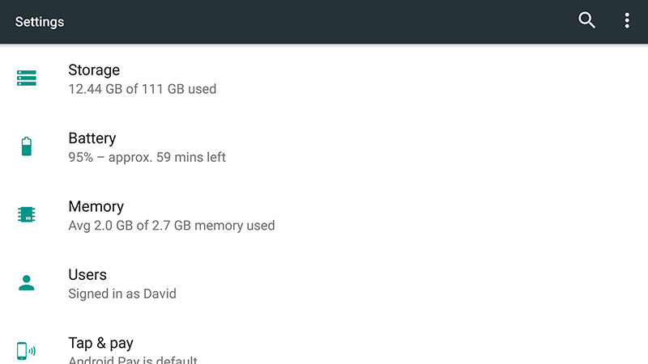Click the Storage stacked-bars icon
Screen dimensions: 648x364
tap(27, 78)
